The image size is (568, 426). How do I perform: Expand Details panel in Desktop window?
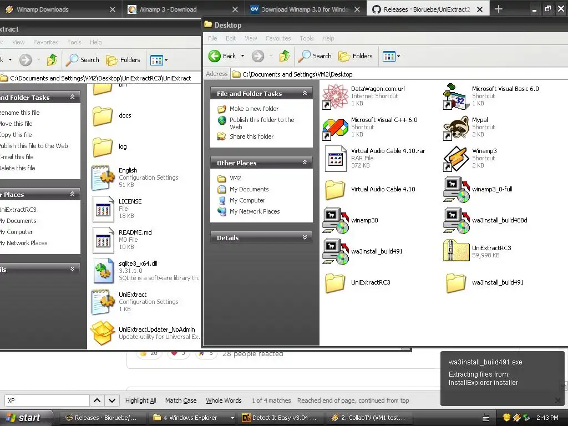pos(305,237)
